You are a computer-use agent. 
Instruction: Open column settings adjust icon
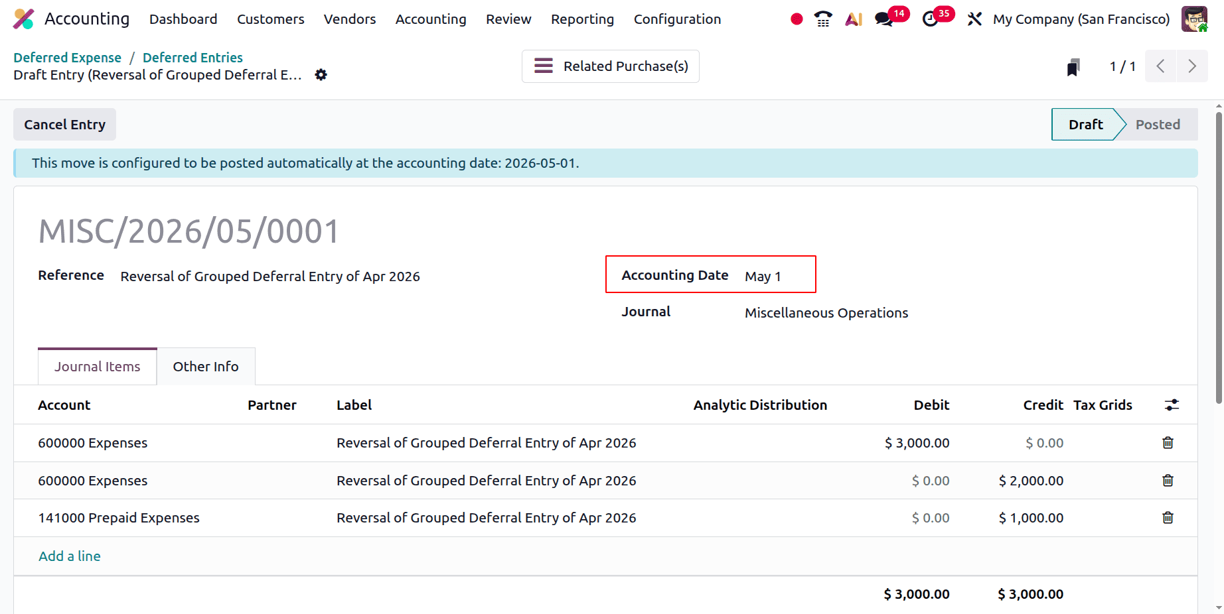pyautogui.click(x=1172, y=405)
